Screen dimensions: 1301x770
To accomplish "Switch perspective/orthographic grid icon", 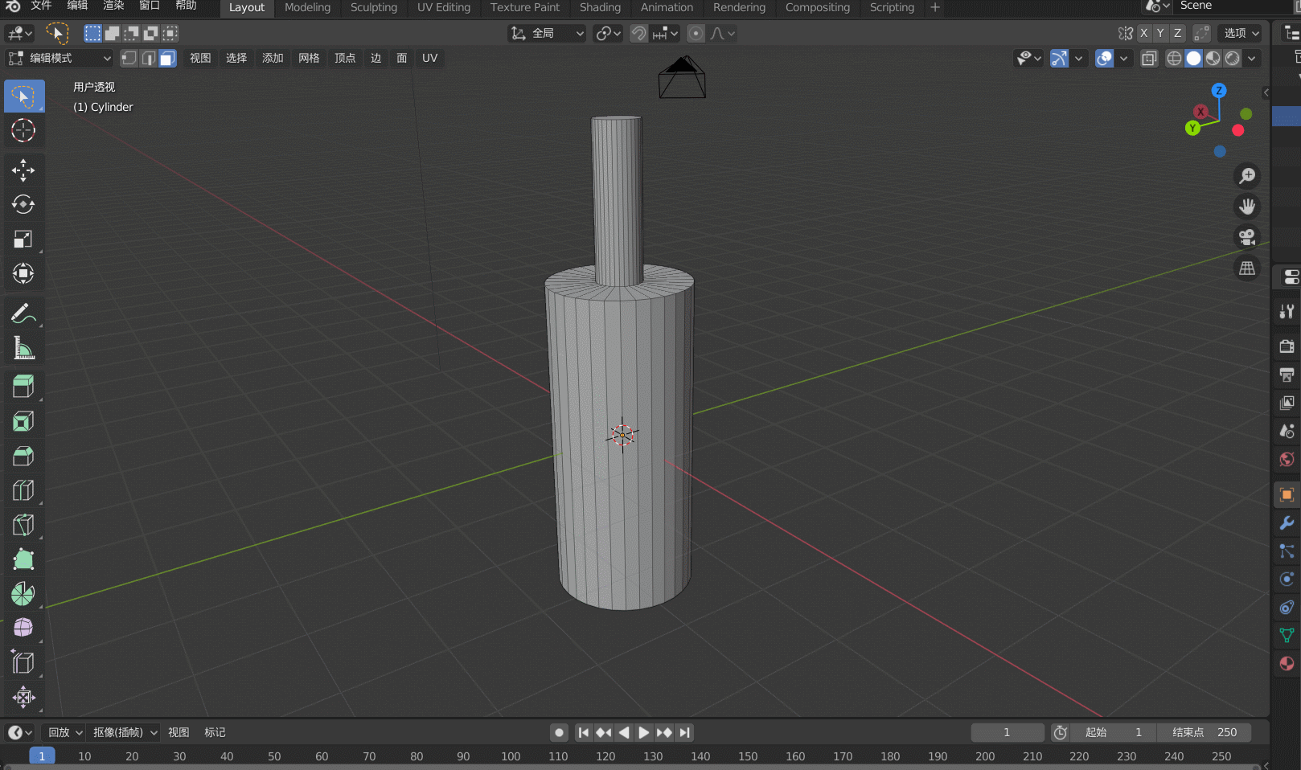I will (x=1247, y=268).
